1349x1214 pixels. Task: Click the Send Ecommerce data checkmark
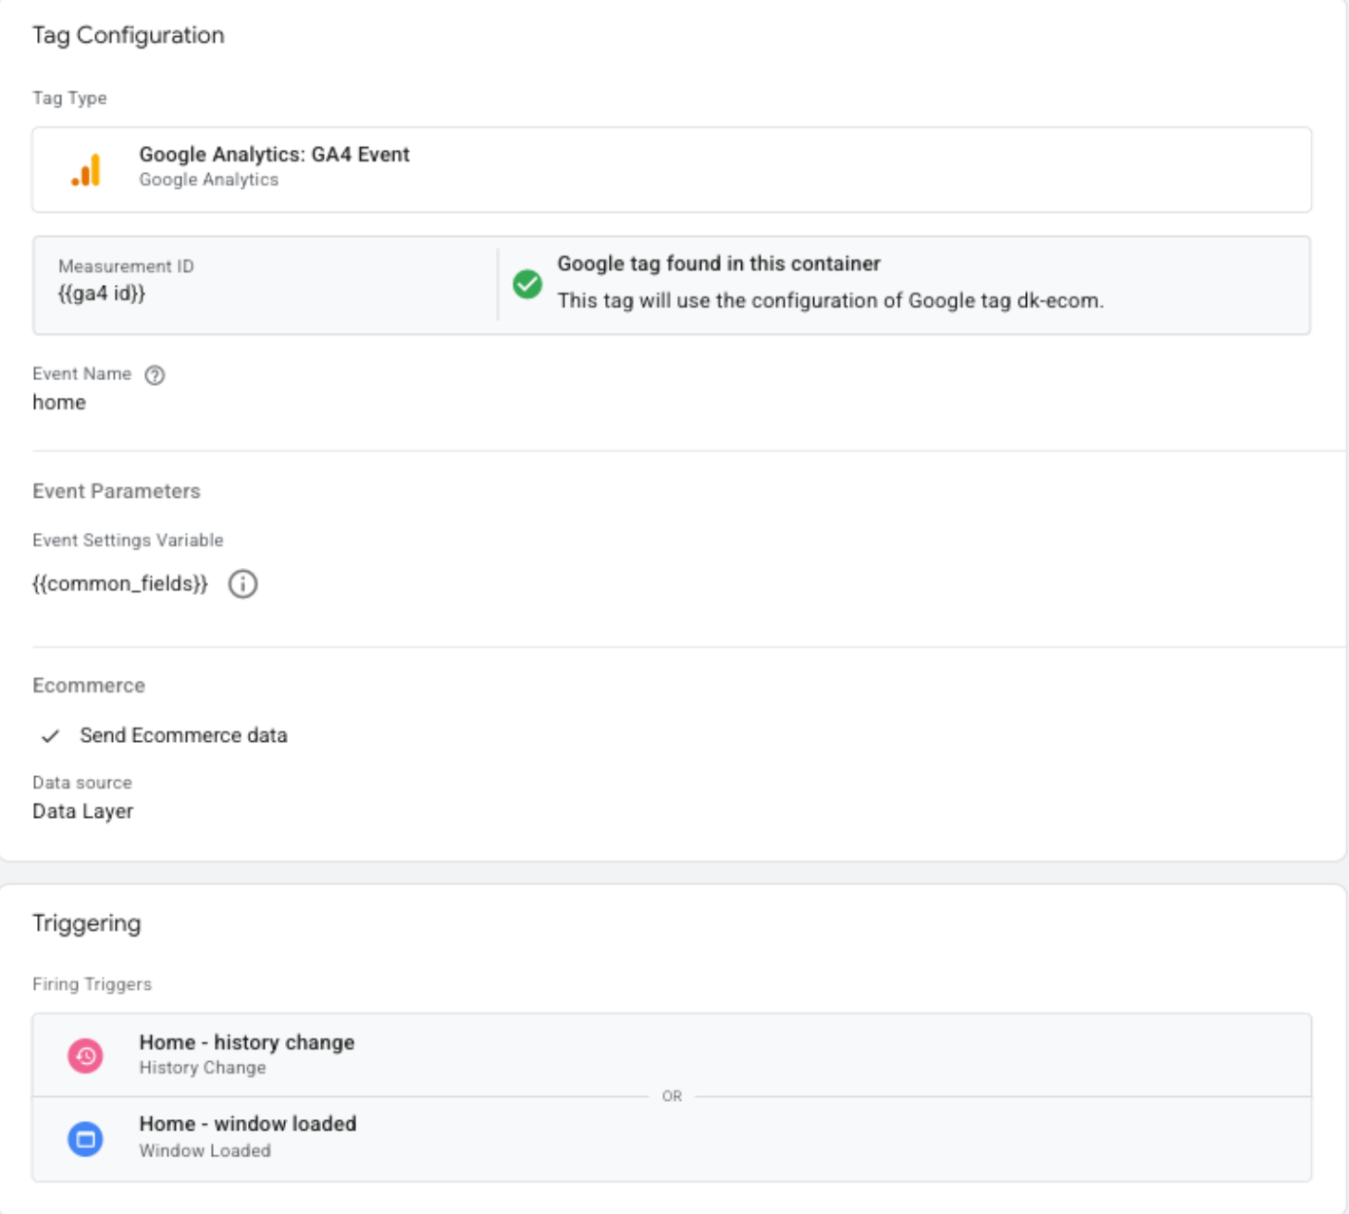(51, 736)
